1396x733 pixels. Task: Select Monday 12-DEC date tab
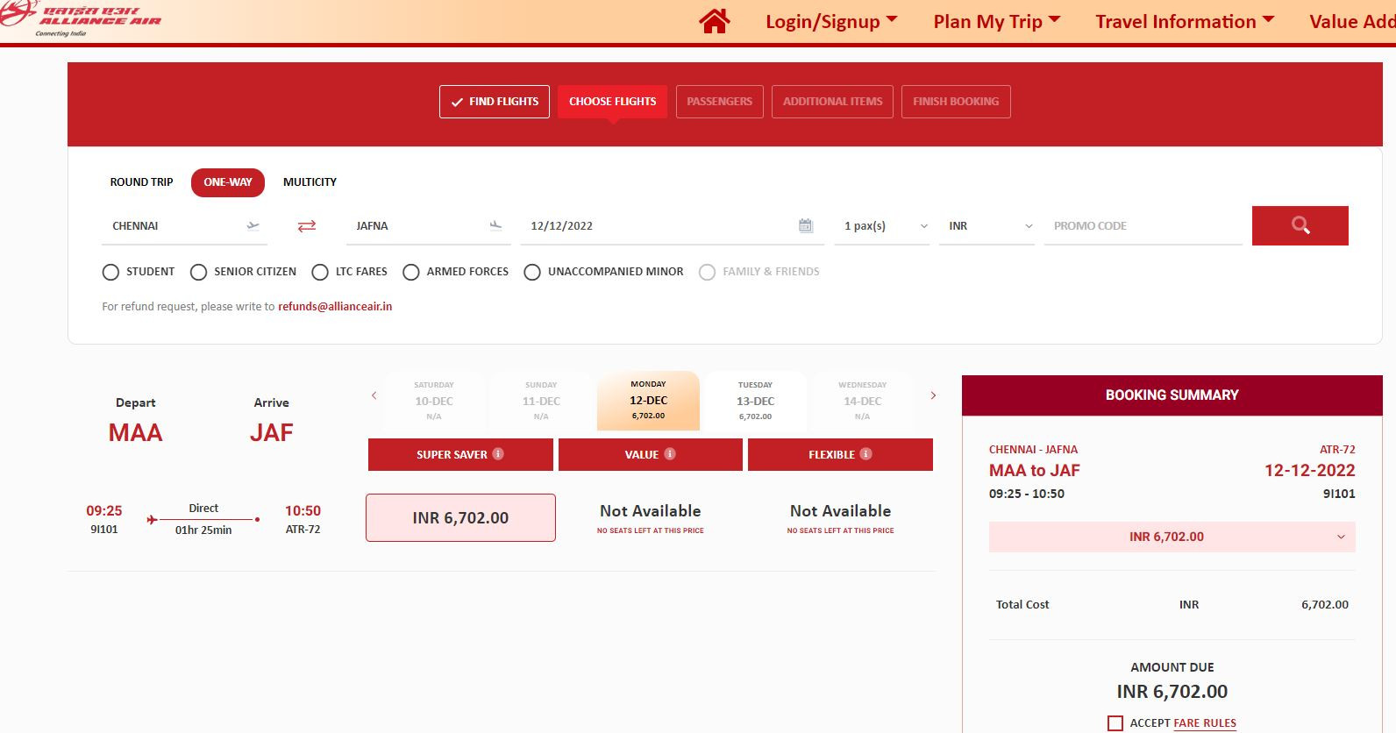pos(648,401)
